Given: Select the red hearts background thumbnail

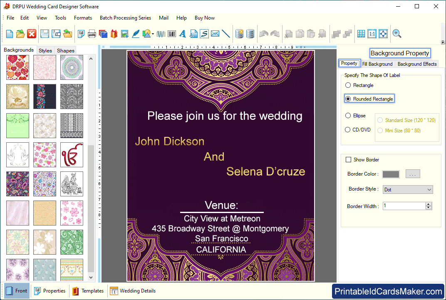Looking at the screenshot, I should click(x=17, y=67).
